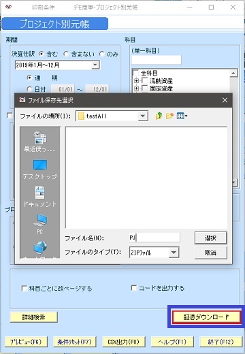Select 含まない radio for closing entries

[x=66, y=54]
